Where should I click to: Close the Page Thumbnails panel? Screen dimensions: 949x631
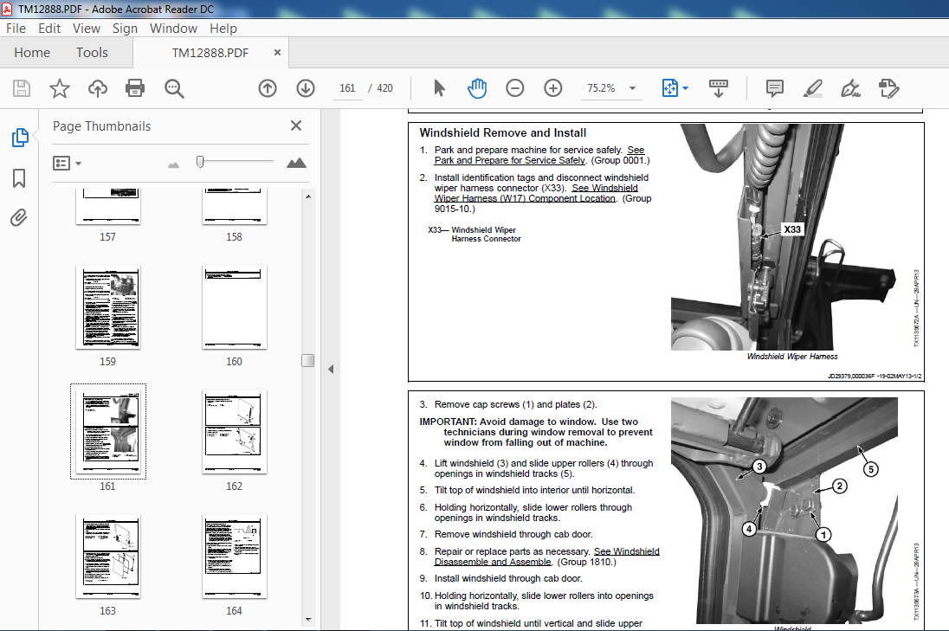296,126
